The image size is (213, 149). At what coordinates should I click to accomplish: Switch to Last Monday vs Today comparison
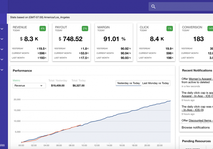coord(155,83)
